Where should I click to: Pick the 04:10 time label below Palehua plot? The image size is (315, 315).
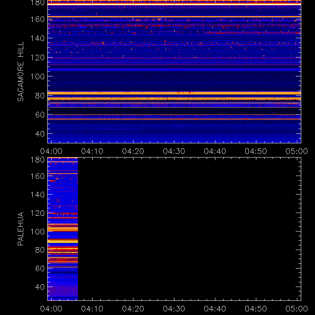(x=92, y=309)
